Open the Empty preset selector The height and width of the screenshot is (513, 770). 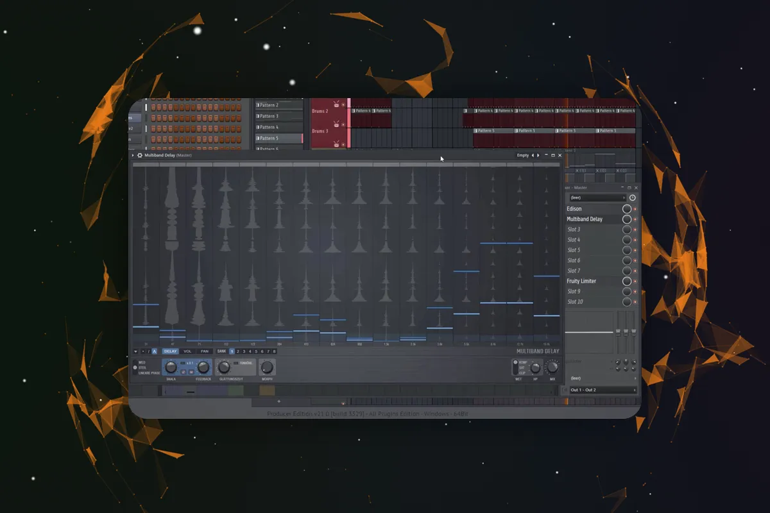pyautogui.click(x=523, y=155)
